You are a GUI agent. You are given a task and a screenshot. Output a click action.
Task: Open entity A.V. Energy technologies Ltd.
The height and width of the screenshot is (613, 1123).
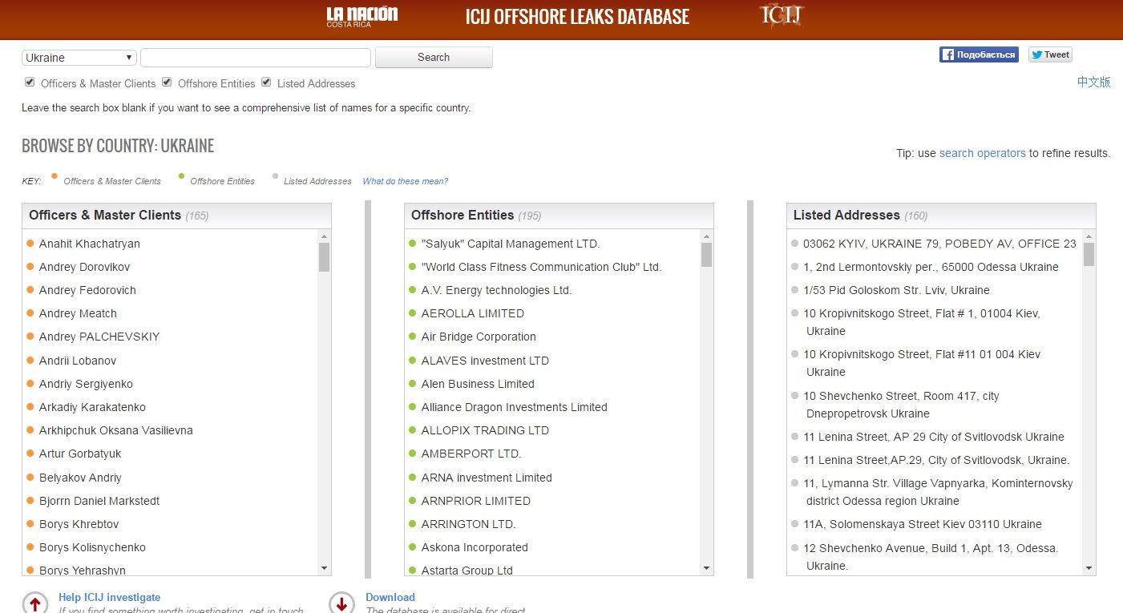(496, 290)
